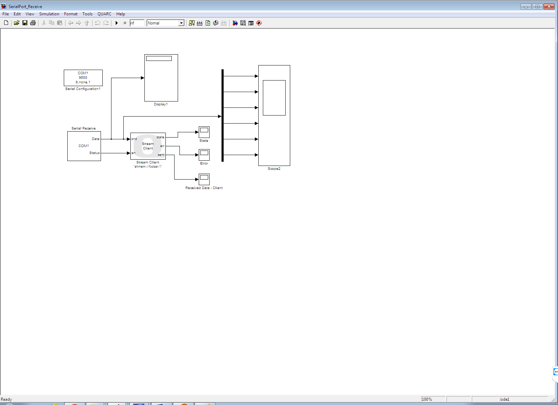
Task: Open the QUARC menu
Action: (104, 14)
